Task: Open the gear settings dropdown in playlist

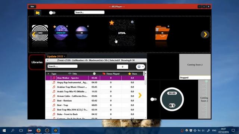Action: [x=140, y=67]
